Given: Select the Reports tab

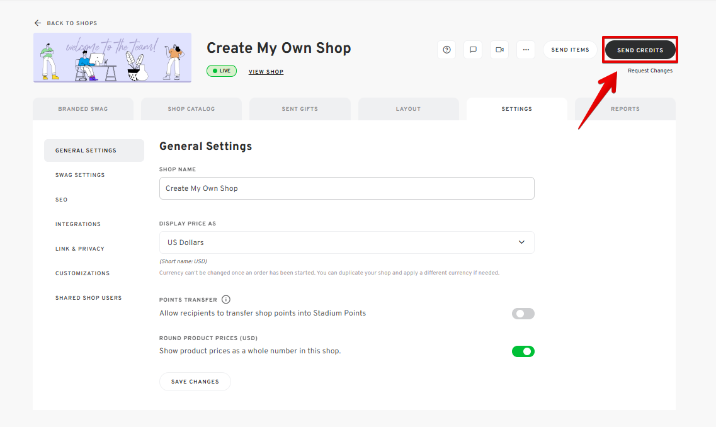Looking at the screenshot, I should click(625, 109).
